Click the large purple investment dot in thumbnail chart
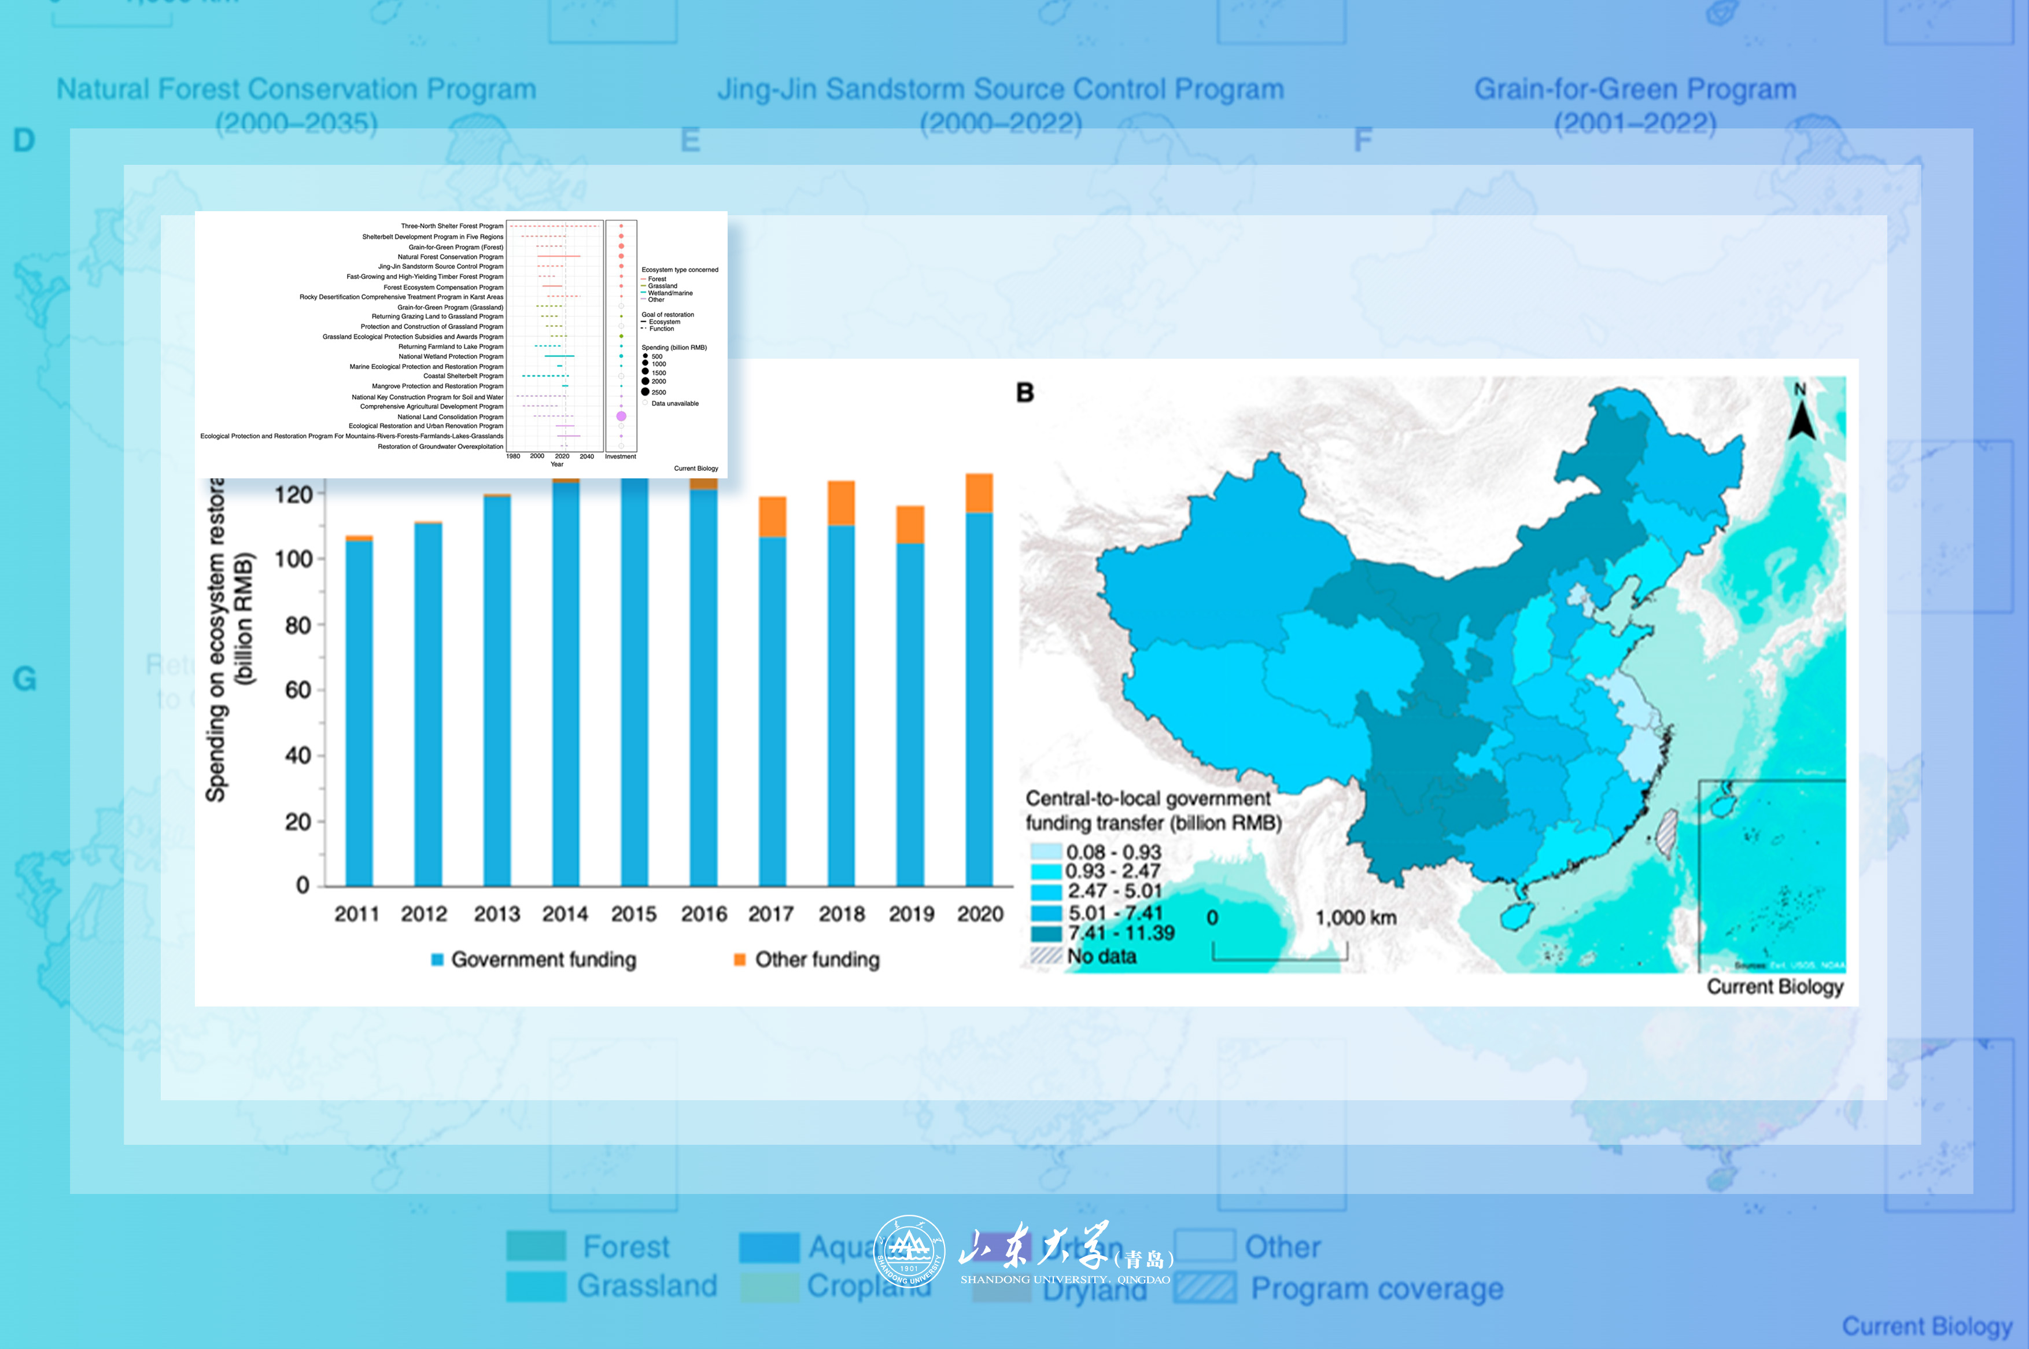The height and width of the screenshot is (1349, 2029). (x=621, y=417)
